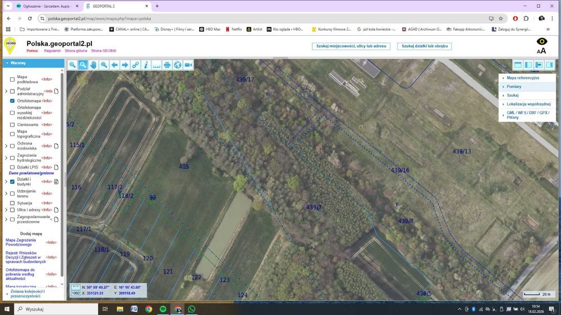
Task: Click the chain link map icon
Action: [x=135, y=65]
